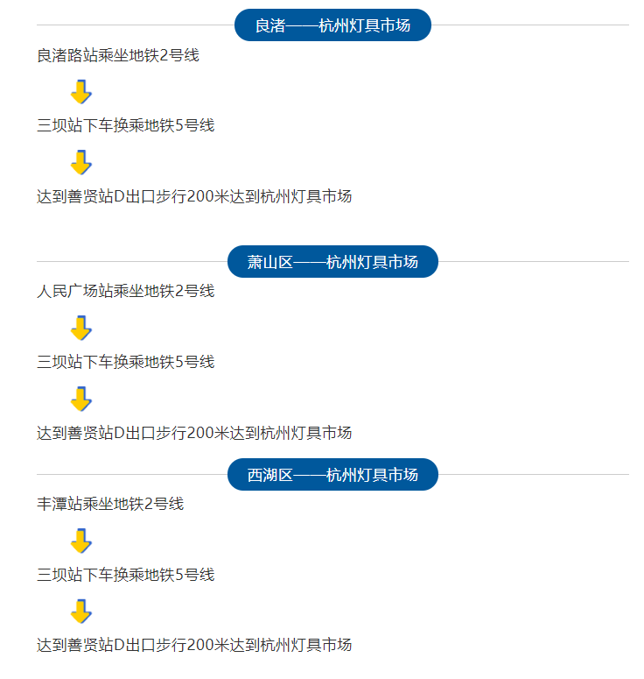Click the 善贤站D出口 final step under 萧山区

(194, 433)
